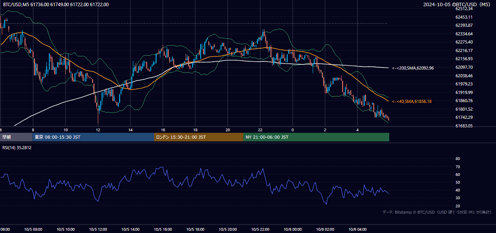This screenshot has height=233, width=496.
Task: Click chart hour tick 8
Action: pyautogui.click(x=33, y=130)
